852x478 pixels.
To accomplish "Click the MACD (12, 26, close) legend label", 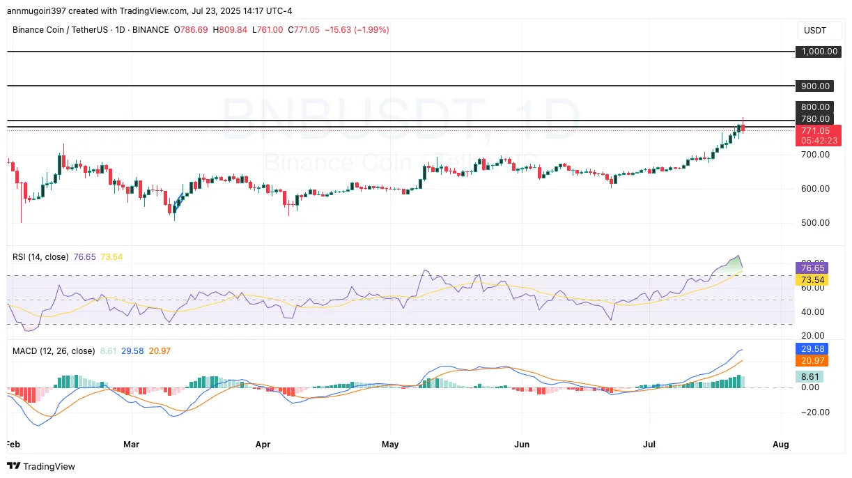I will click(53, 351).
